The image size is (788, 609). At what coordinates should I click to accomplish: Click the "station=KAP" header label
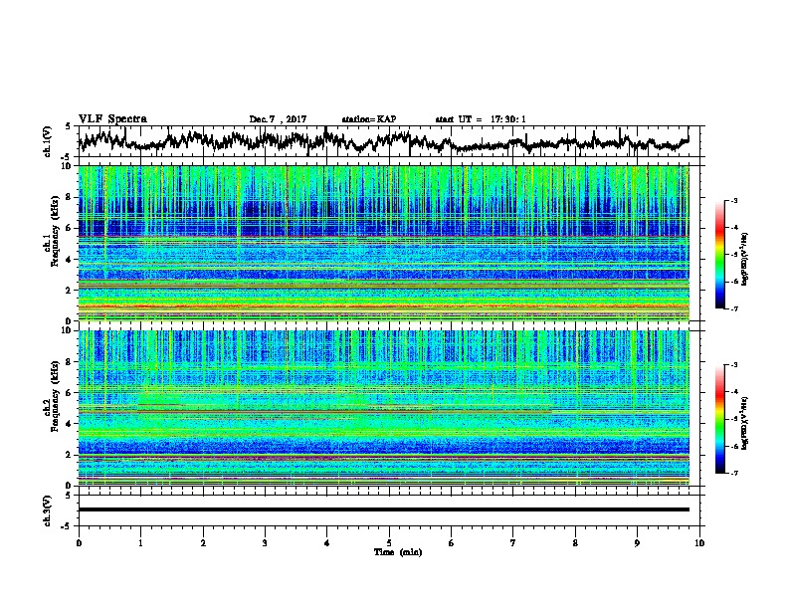[x=369, y=119]
